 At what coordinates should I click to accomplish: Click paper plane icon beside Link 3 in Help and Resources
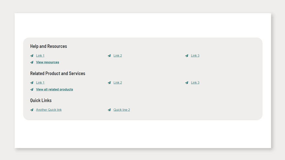tap(187, 56)
